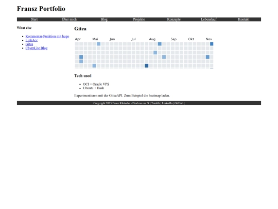Screen dimensions: 278x209
Task: Click the Jul month label on heatmap
Action: click(x=133, y=39)
